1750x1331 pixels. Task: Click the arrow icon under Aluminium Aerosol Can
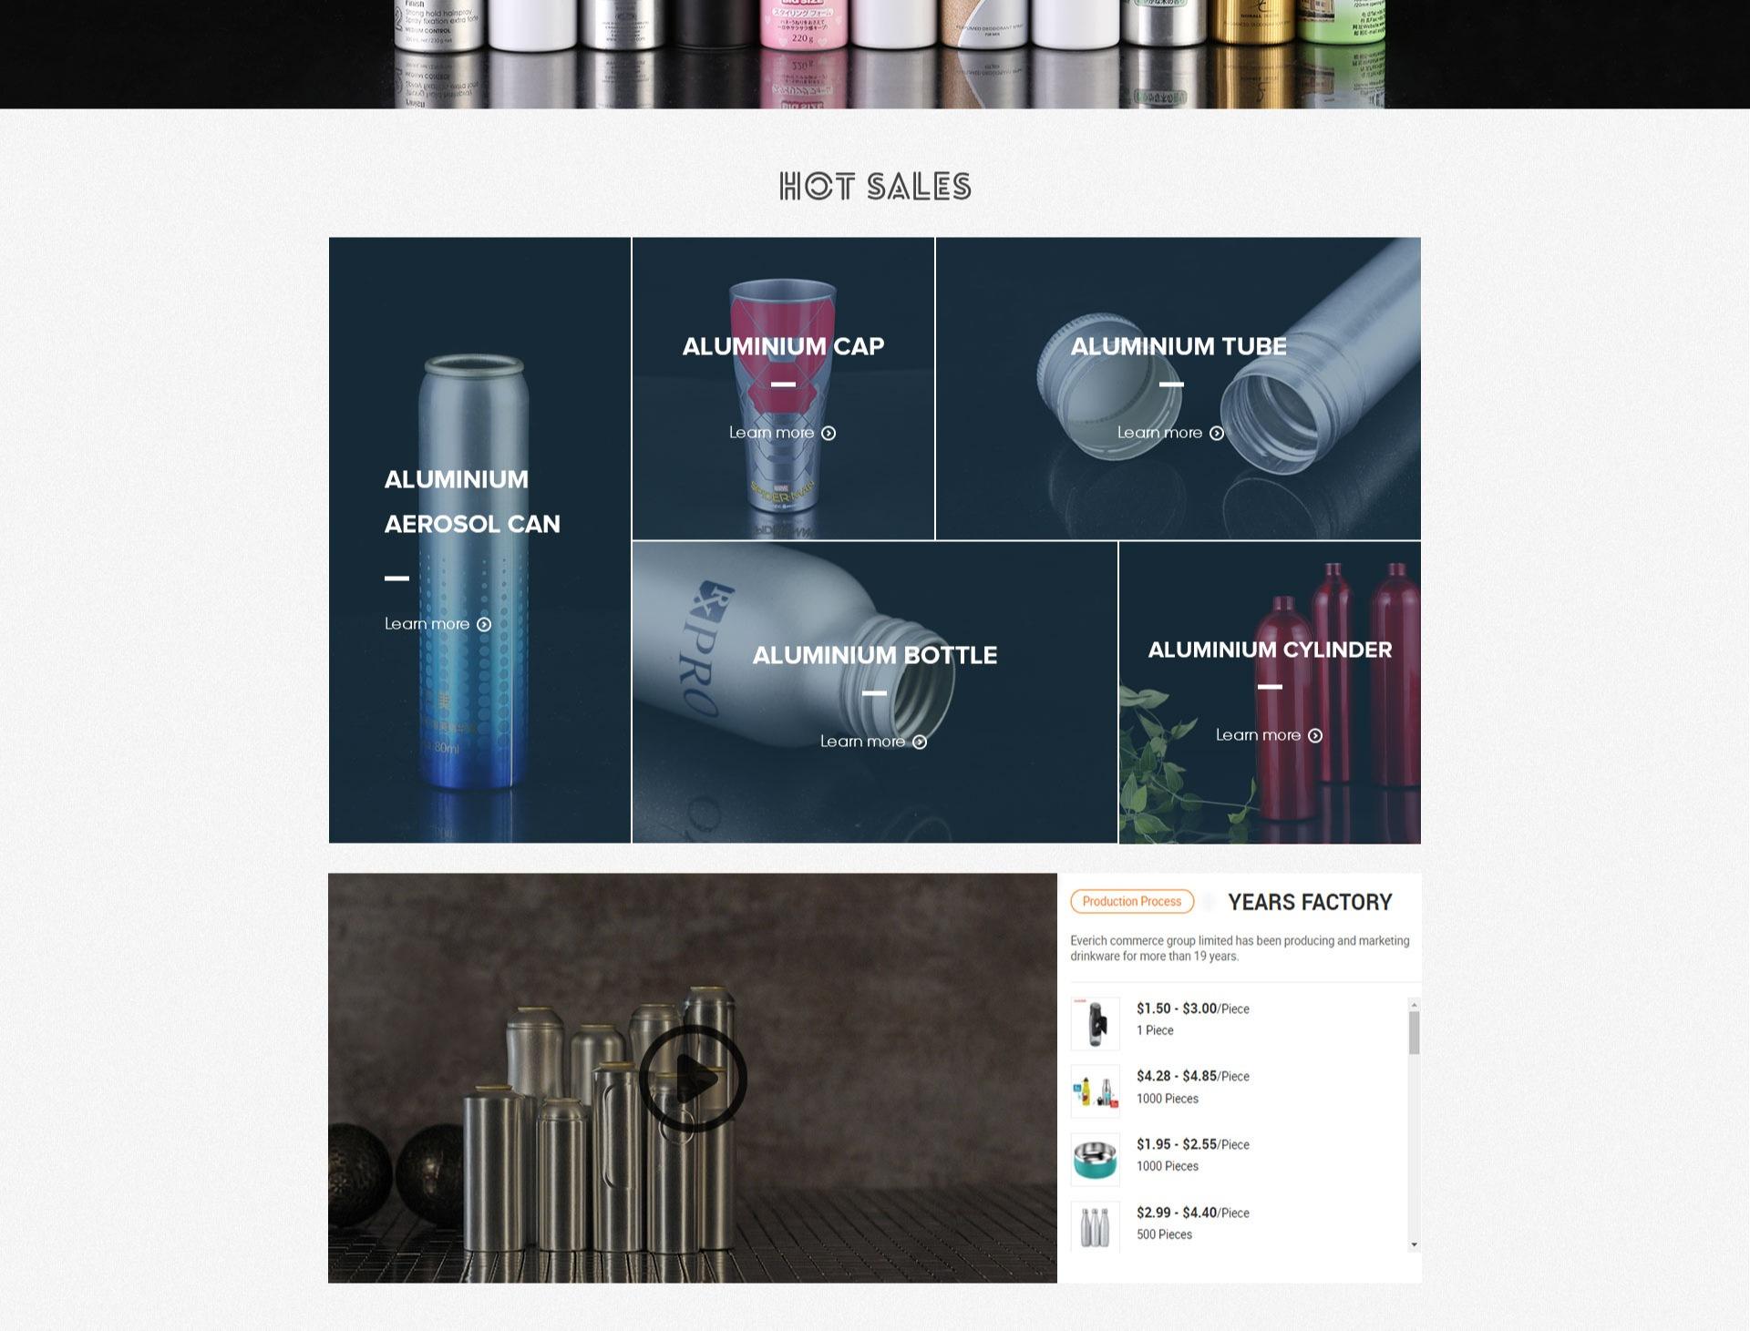[x=484, y=625]
